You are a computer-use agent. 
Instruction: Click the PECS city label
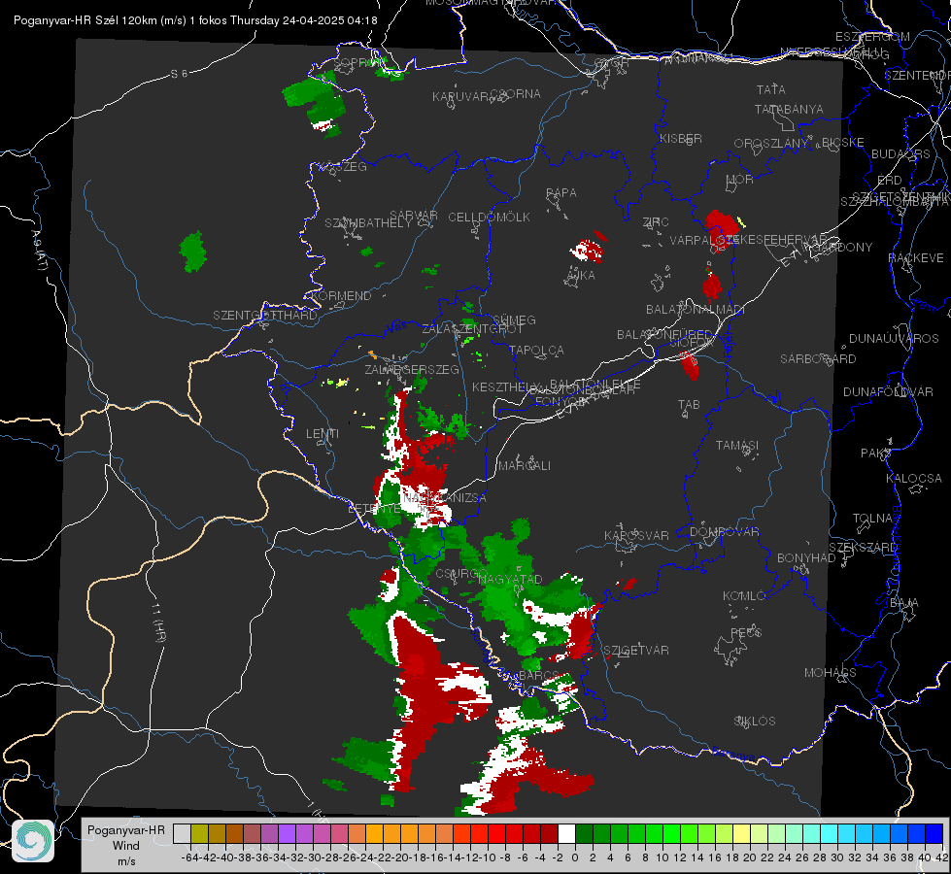click(x=746, y=633)
